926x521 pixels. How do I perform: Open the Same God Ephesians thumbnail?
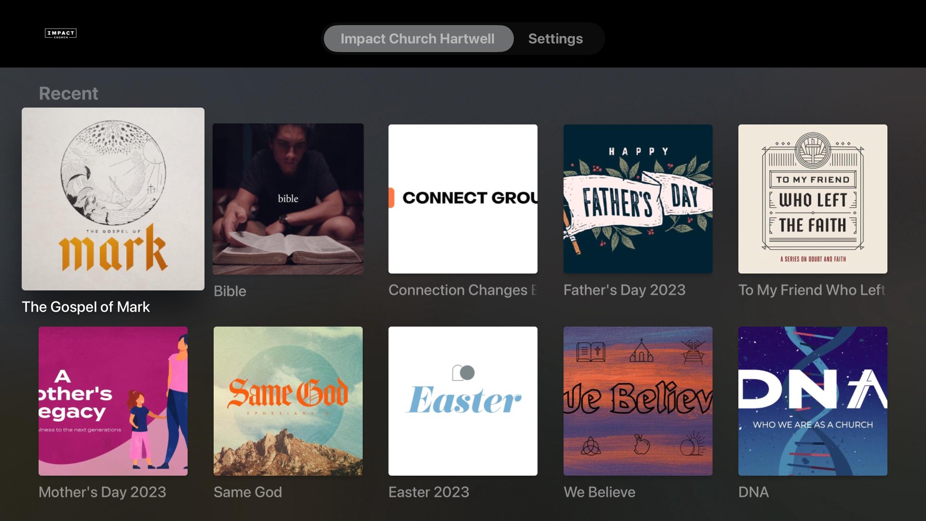288,401
